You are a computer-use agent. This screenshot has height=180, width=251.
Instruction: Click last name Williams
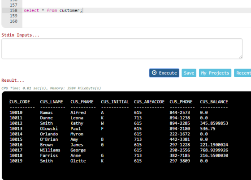pyautogui.click(x=50, y=150)
